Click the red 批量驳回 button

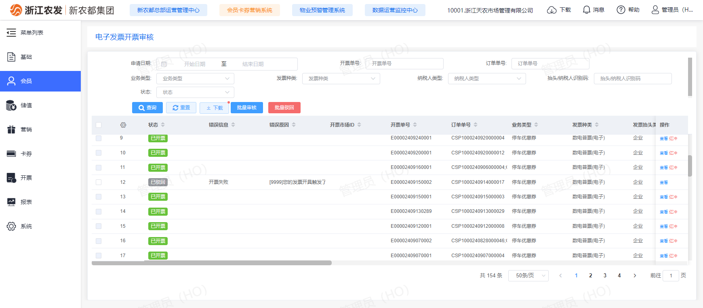coord(284,108)
